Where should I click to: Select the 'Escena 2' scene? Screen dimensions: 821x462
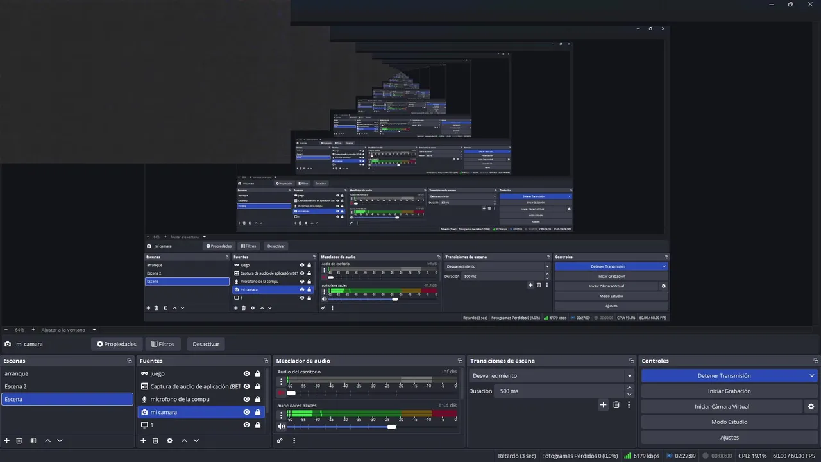pos(67,386)
